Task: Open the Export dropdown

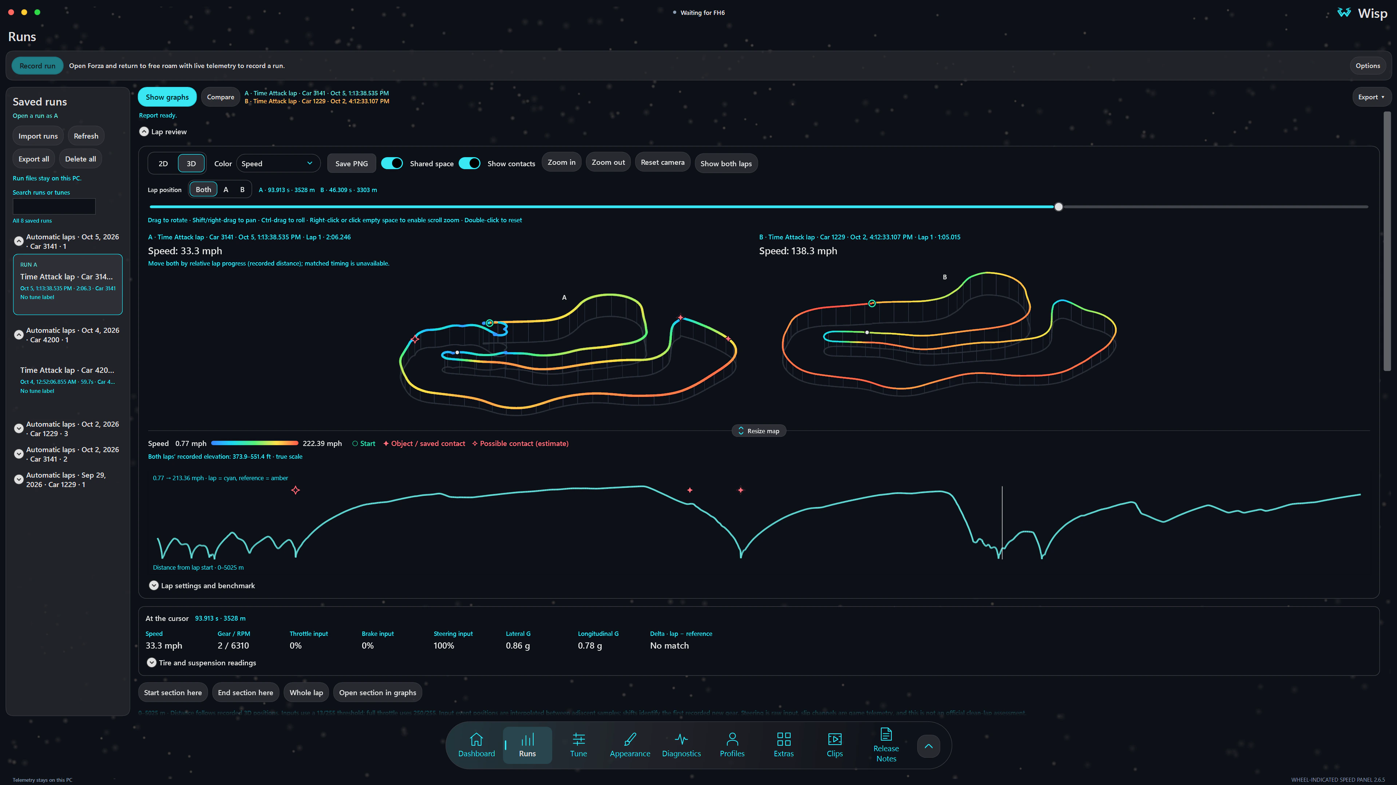Action: [1371, 97]
